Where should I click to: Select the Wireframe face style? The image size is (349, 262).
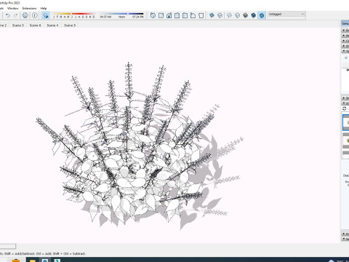tap(229, 15)
